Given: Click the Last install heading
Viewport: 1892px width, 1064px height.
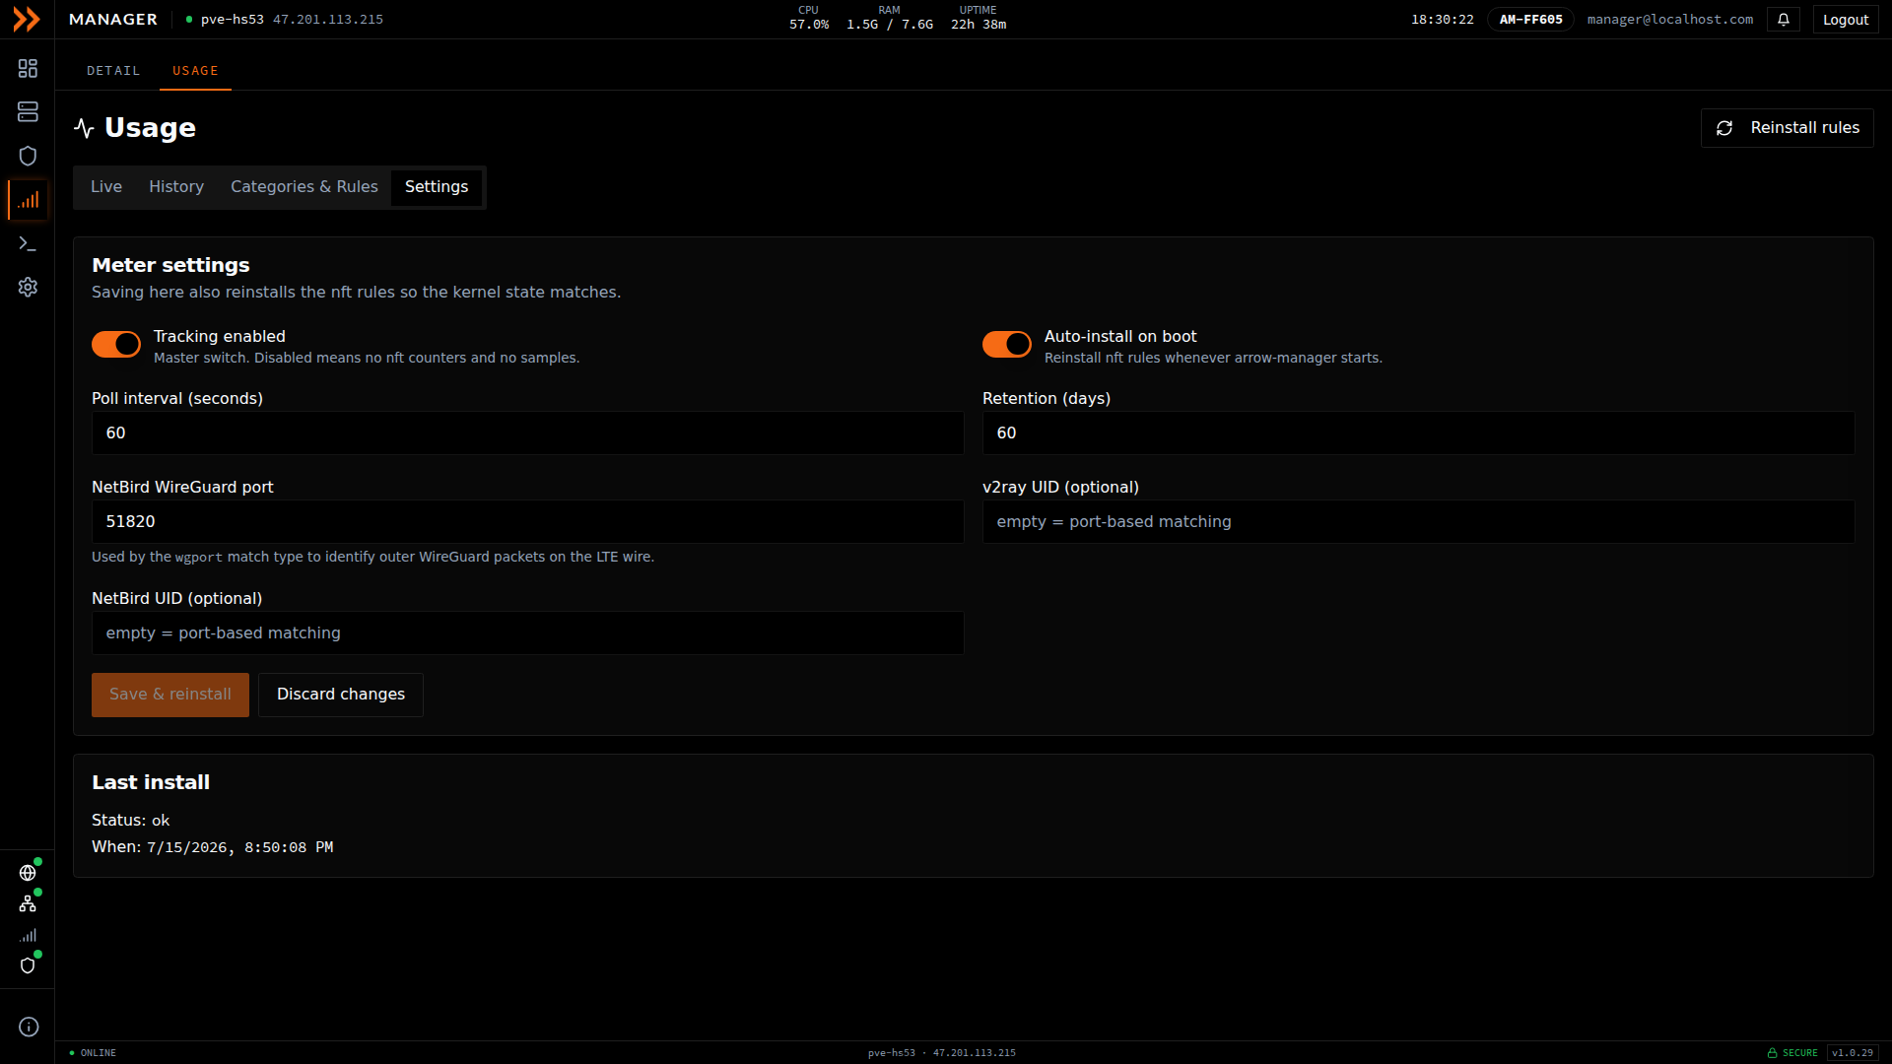Looking at the screenshot, I should click(151, 782).
